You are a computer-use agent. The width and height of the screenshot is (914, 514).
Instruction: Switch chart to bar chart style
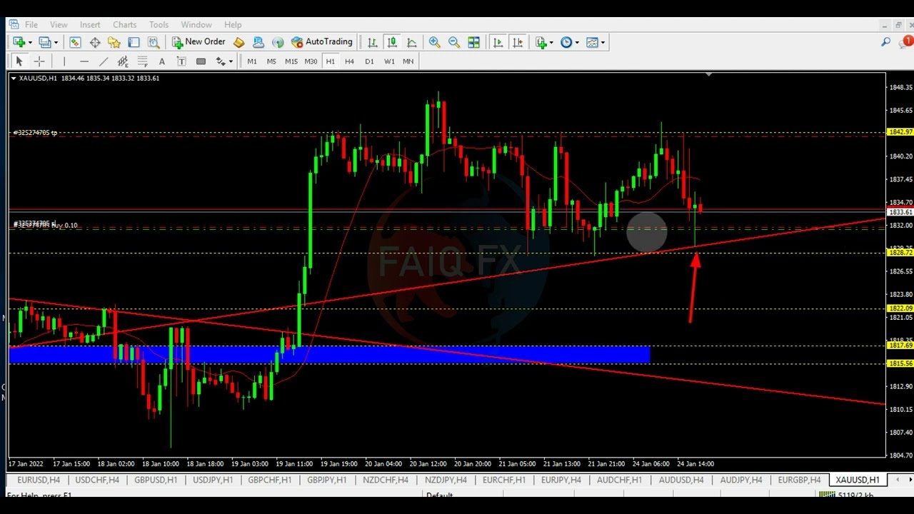tap(372, 42)
